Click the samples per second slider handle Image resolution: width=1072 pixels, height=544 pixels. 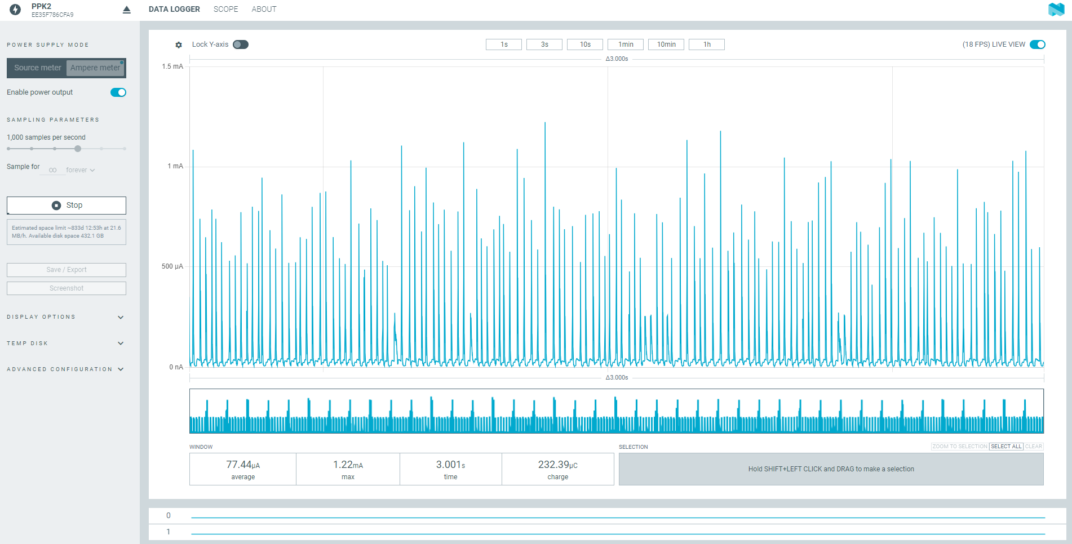78,149
